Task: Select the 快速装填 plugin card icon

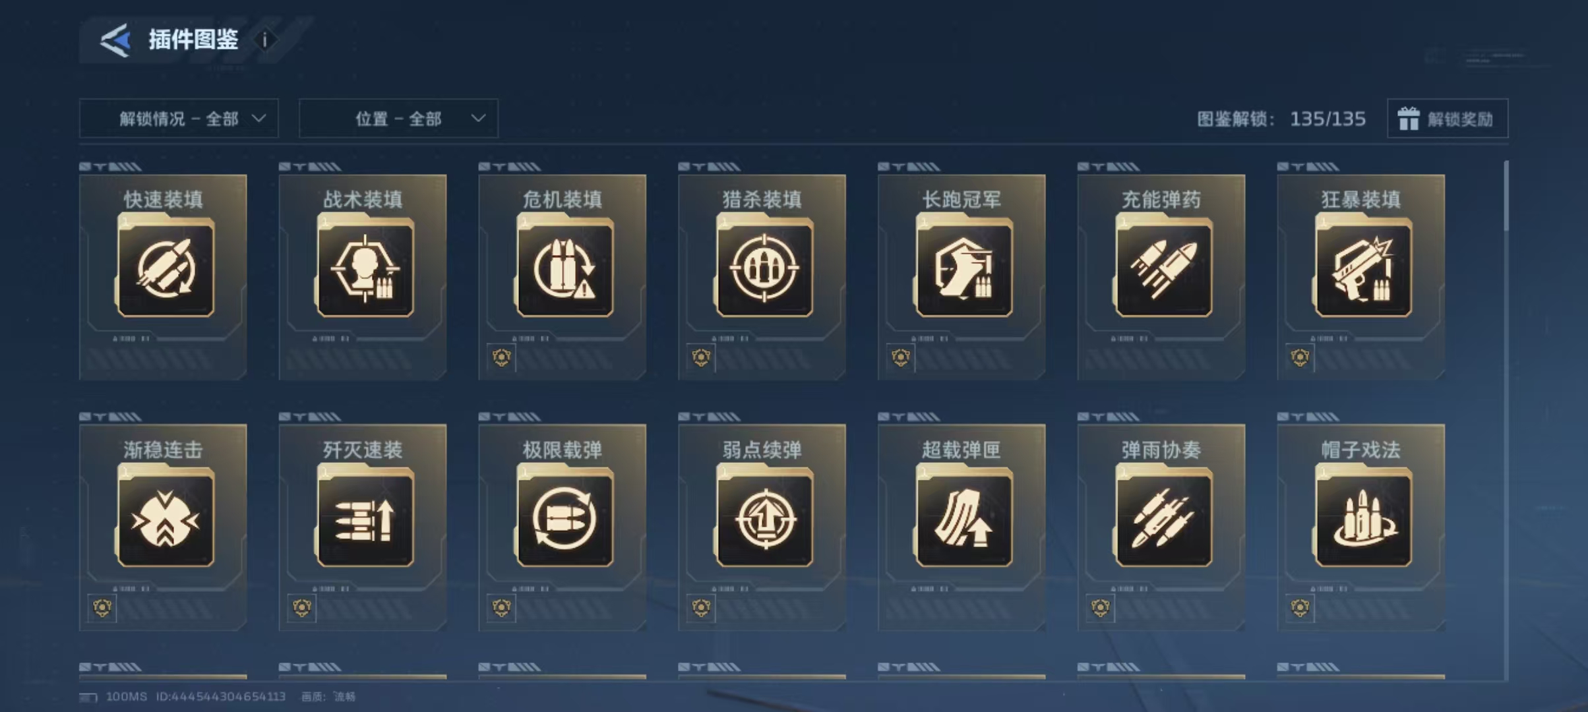Action: (x=166, y=268)
